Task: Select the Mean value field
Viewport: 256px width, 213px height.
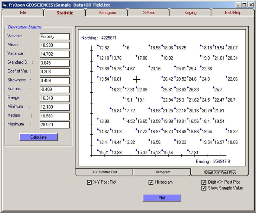Action: click(54, 45)
